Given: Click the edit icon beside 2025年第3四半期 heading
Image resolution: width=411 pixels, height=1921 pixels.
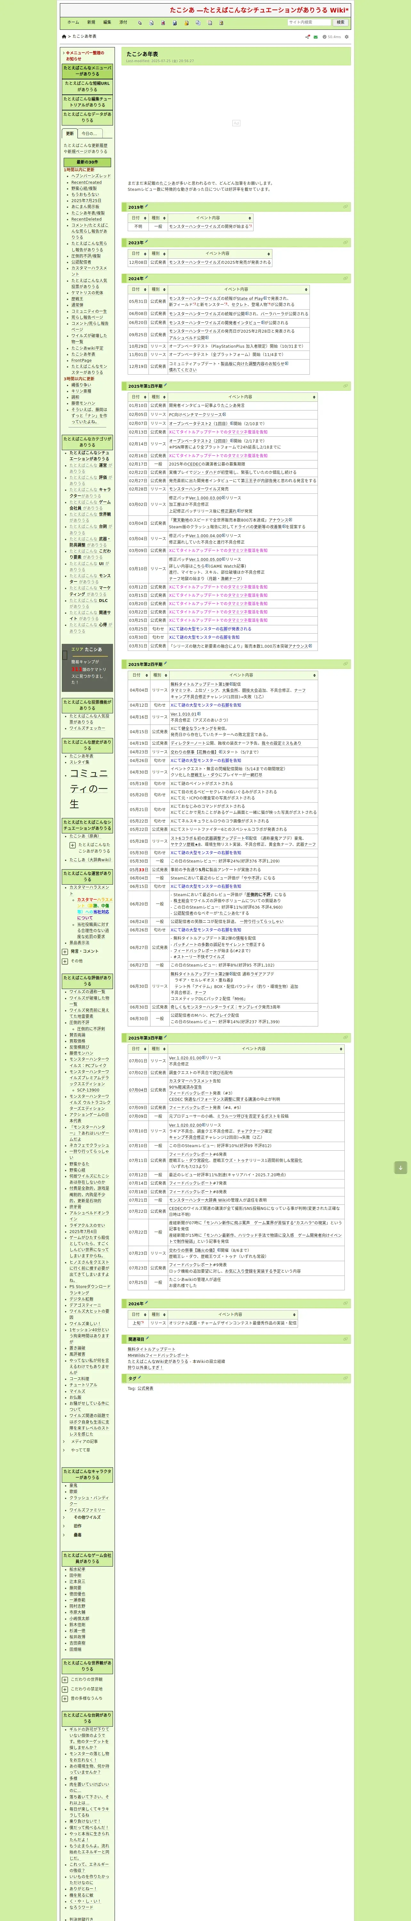Looking at the screenshot, I should (x=165, y=1037).
